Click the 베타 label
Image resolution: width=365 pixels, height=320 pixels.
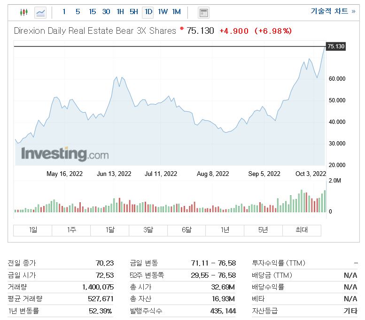[x=258, y=299]
